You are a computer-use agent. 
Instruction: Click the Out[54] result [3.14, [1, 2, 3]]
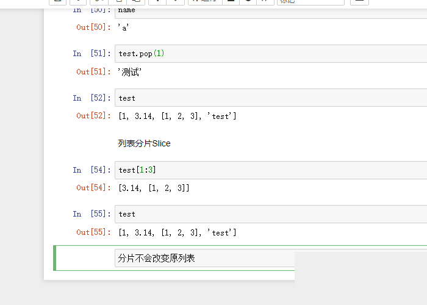pyautogui.click(x=154, y=188)
